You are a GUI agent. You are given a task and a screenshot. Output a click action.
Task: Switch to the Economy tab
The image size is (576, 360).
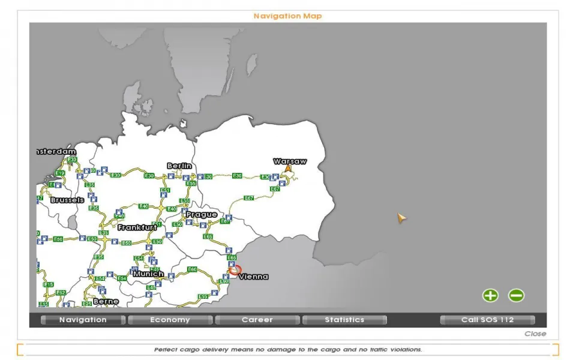pyautogui.click(x=170, y=320)
